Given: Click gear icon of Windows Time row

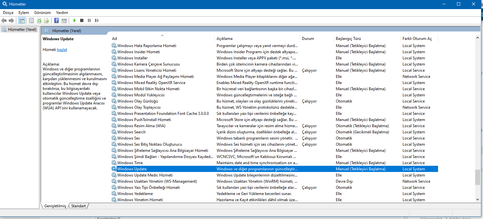Looking at the screenshot, I should (114, 163).
